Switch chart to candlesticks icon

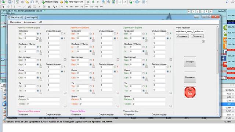(x=93, y=2)
